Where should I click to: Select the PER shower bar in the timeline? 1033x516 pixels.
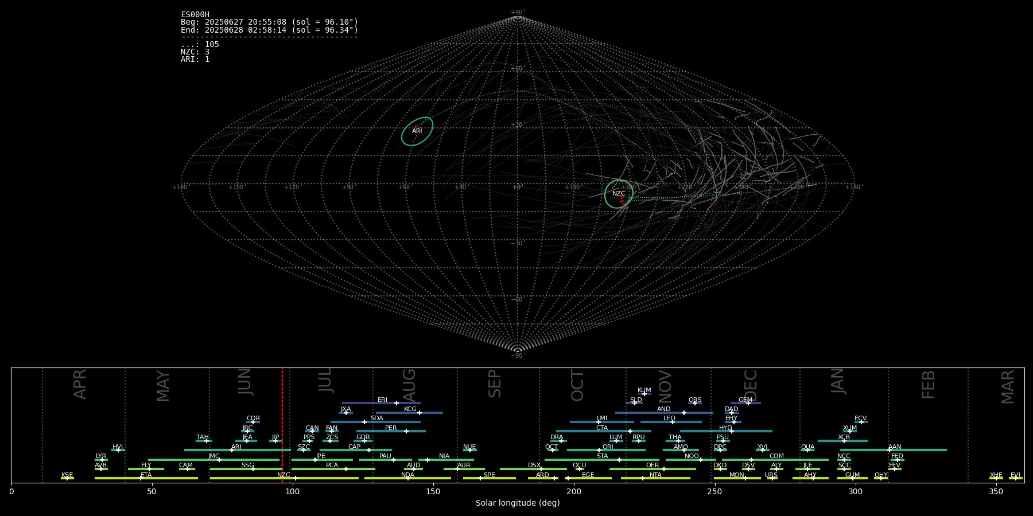tap(391, 431)
